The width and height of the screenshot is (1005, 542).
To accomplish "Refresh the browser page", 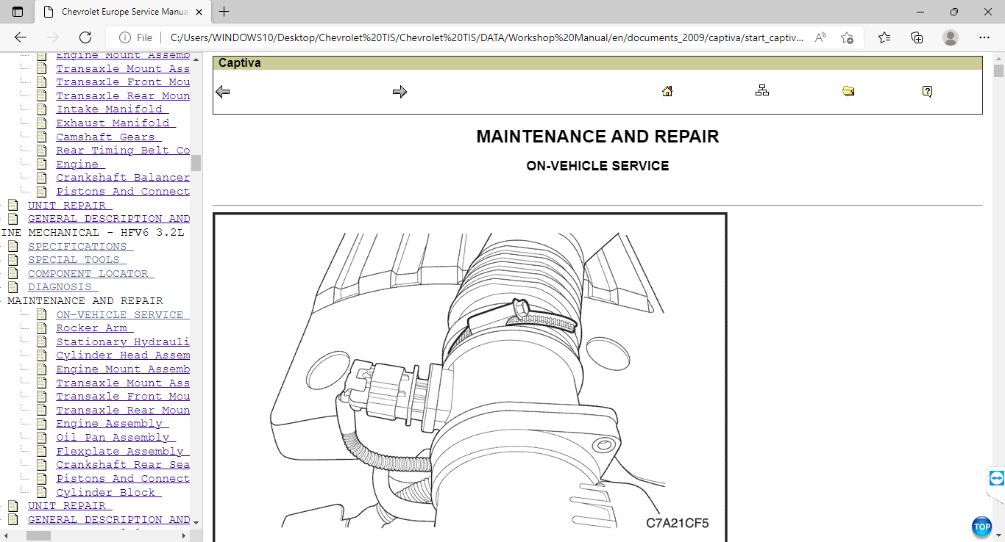I will 85,37.
